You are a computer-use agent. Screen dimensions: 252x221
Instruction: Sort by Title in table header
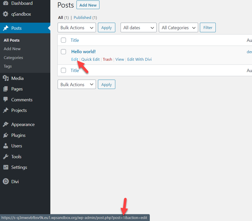[x=75, y=40]
